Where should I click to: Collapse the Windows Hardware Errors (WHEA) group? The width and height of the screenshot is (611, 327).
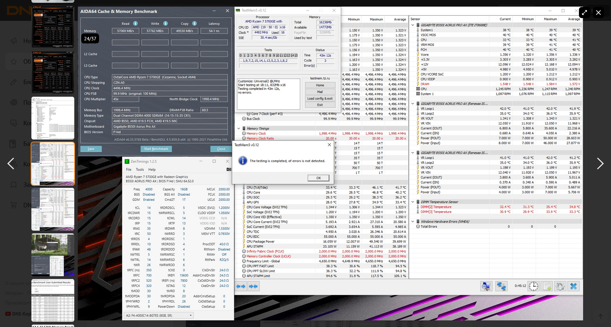[x=413, y=222]
